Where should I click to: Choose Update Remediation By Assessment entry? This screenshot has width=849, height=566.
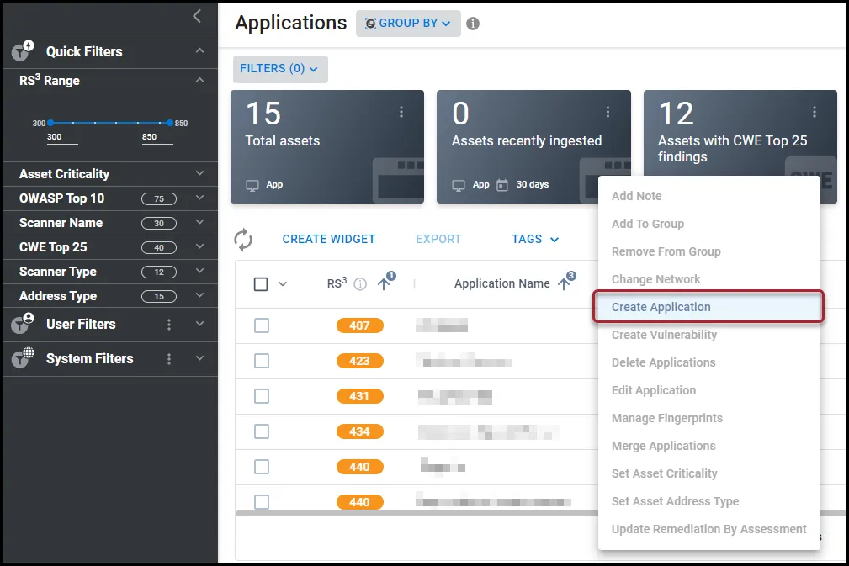[708, 529]
